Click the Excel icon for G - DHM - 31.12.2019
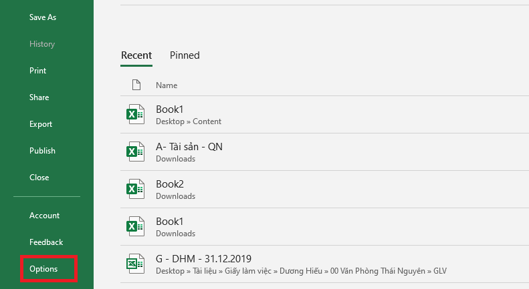The height and width of the screenshot is (289, 529). tap(136, 264)
